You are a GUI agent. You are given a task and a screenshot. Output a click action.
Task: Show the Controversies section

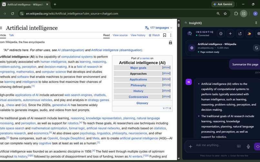[x=166, y=96]
